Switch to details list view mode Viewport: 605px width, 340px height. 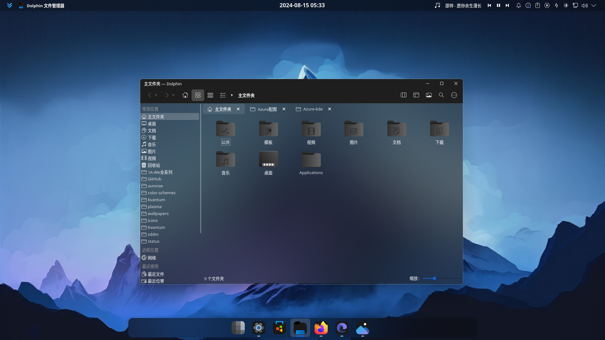[x=223, y=95]
